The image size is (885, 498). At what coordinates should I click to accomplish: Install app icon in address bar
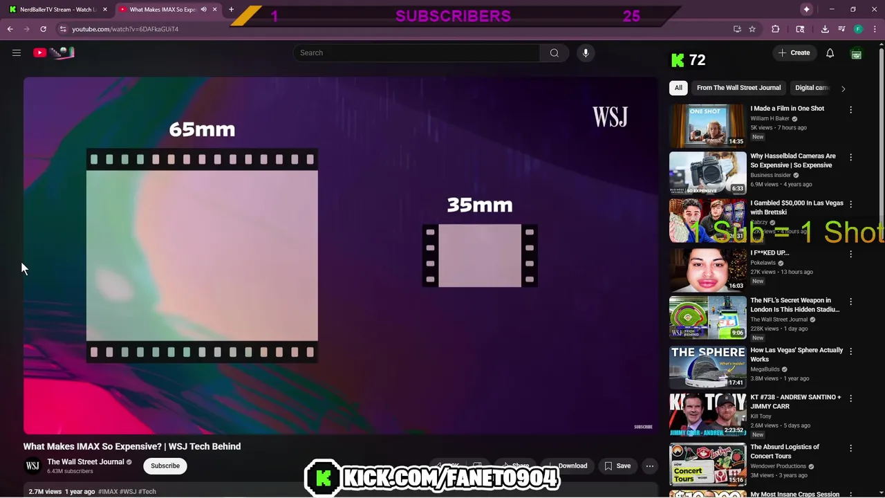pos(737,29)
